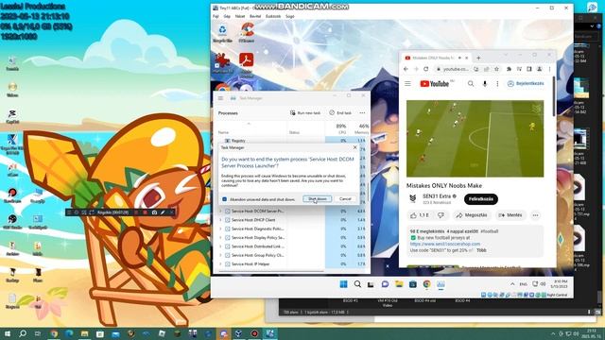This screenshot has height=340, width=605.
Task: Open Task Manager more options ellipsis
Action: (362, 113)
